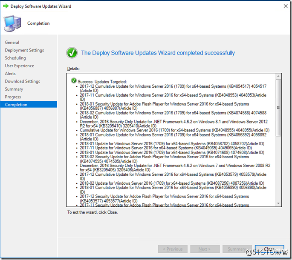Click the Summary button at bottom
Viewport: 292px width, 260px height.
click(x=237, y=249)
